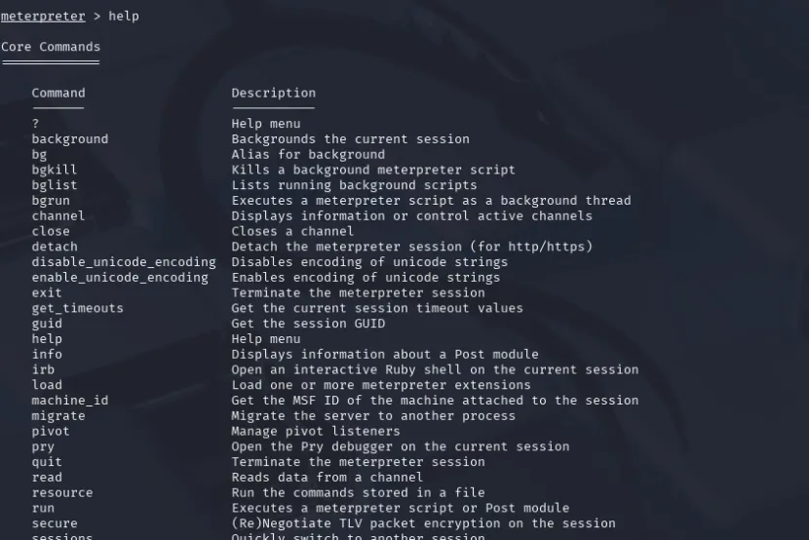Click the get_timeouts command name
Image resolution: width=809 pixels, height=540 pixels.
coord(78,308)
